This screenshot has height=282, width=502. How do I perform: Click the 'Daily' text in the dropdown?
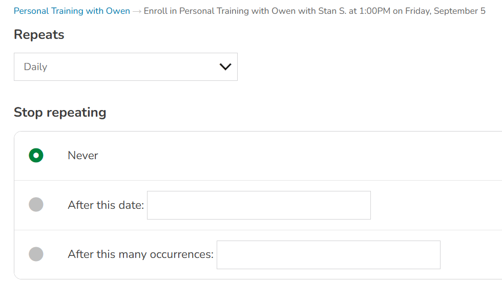[36, 67]
